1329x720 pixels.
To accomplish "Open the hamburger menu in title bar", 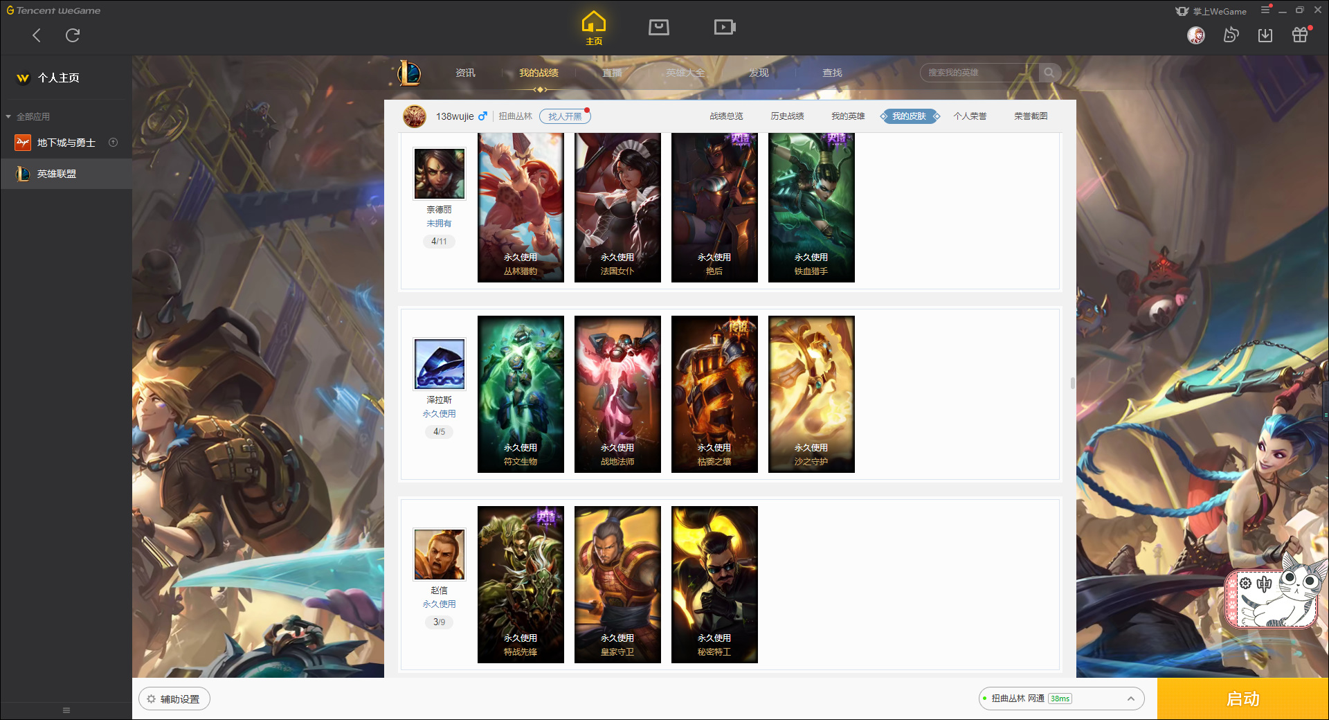I will tap(1265, 10).
